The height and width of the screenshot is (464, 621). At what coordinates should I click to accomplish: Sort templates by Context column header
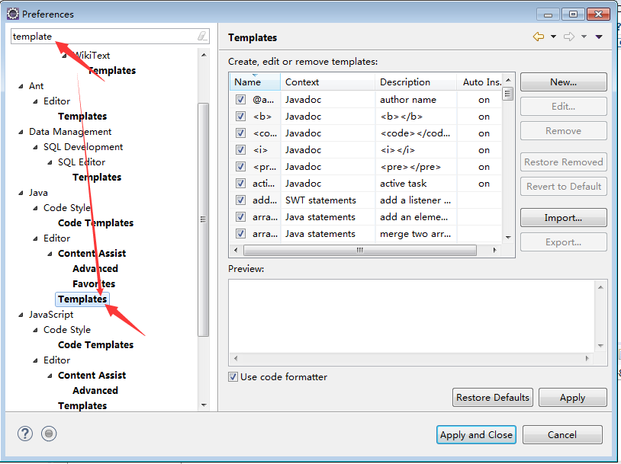[327, 82]
